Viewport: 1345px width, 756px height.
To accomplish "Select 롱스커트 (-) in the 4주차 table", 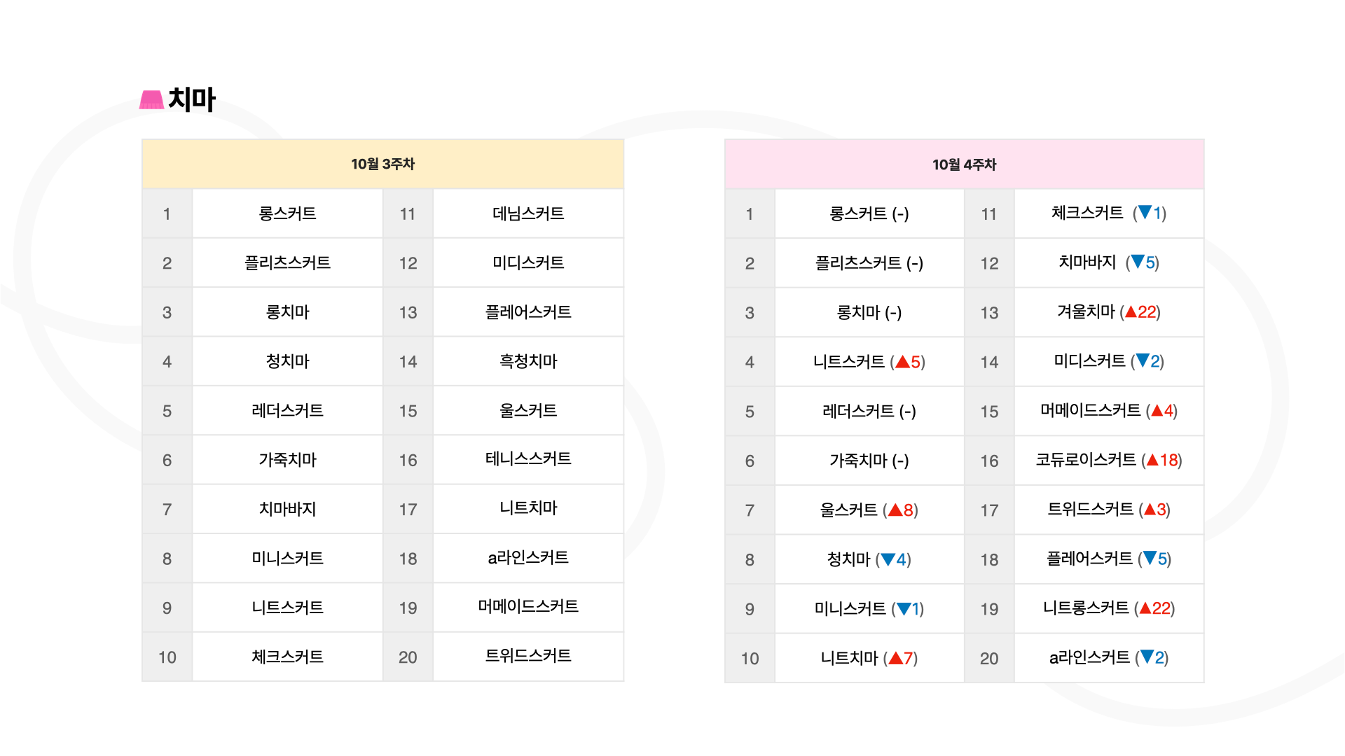I will (869, 213).
